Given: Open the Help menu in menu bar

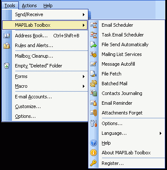Looking at the screenshot, I should [48, 6].
